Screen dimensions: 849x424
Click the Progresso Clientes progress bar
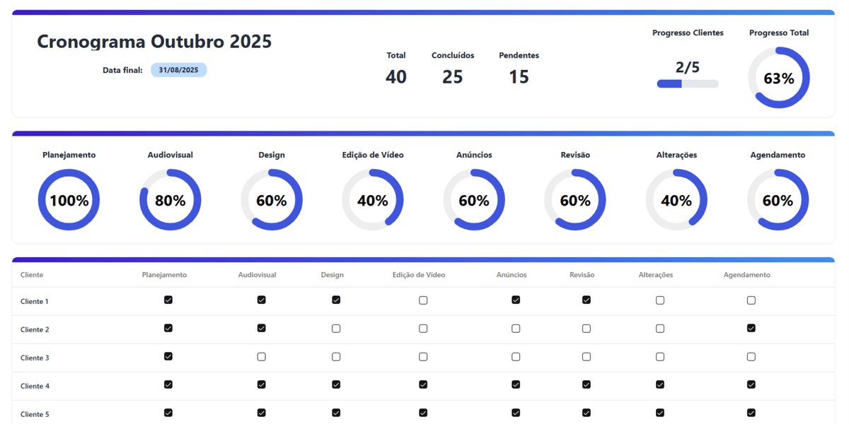(x=687, y=83)
